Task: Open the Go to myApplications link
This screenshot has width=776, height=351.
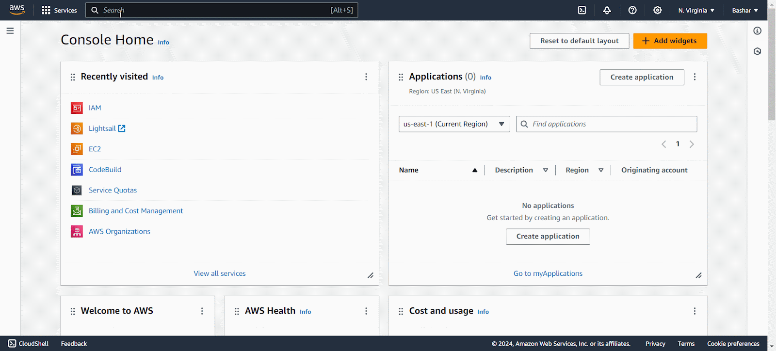Action: tap(548, 273)
